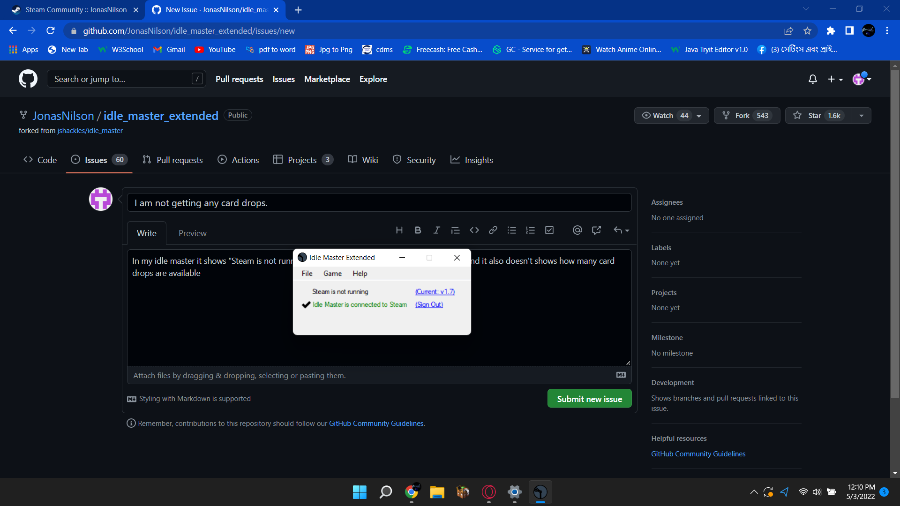Open GitHub notifications bell
The width and height of the screenshot is (900, 506).
coord(813,79)
